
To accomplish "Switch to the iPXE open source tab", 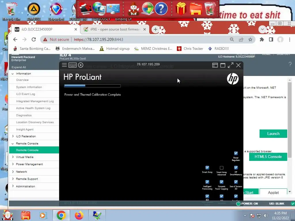I will [115, 29].
